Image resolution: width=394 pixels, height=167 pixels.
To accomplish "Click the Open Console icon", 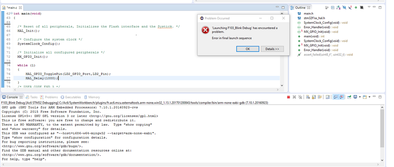I will click(x=365, y=97).
